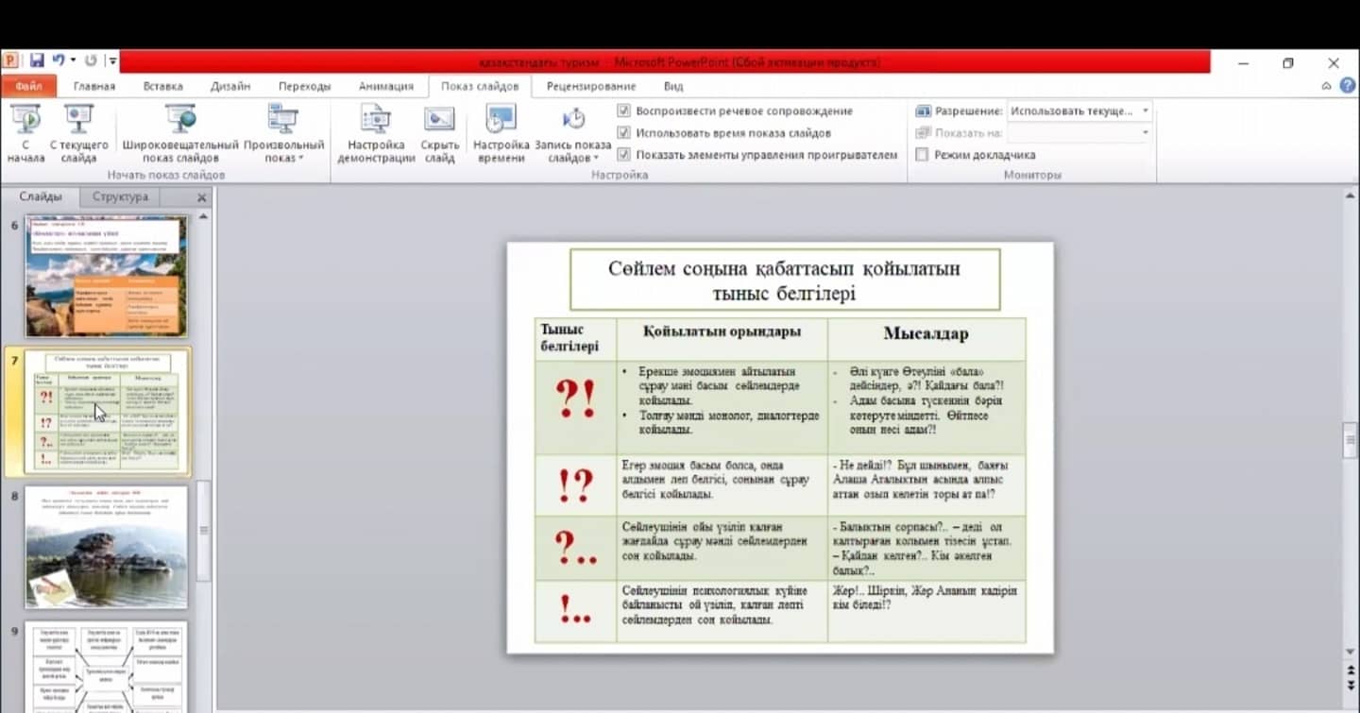Open Настройка демонстрации slideshow setup
Screen dimensions: 1360x713
click(x=376, y=121)
